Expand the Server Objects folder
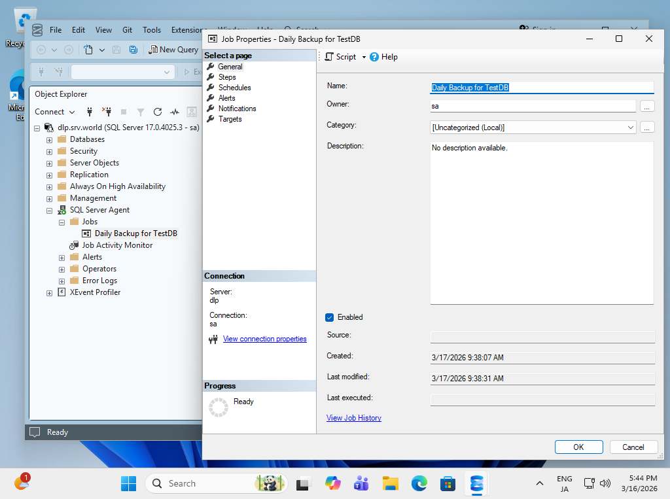 pyautogui.click(x=50, y=163)
